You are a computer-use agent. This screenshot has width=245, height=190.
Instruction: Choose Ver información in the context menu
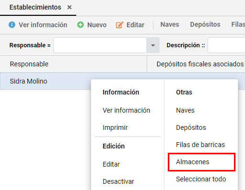pos(126,110)
